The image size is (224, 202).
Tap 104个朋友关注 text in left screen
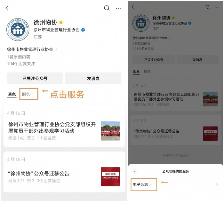pos(21,64)
